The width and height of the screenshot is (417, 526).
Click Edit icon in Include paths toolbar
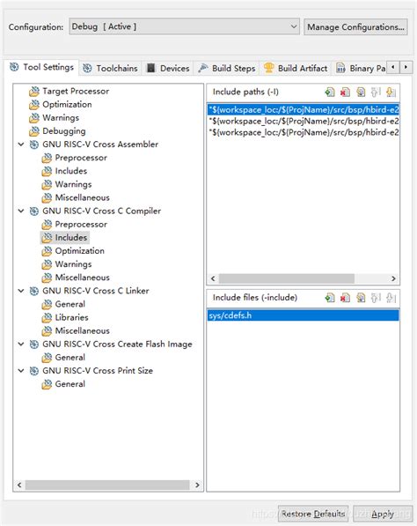coord(361,92)
